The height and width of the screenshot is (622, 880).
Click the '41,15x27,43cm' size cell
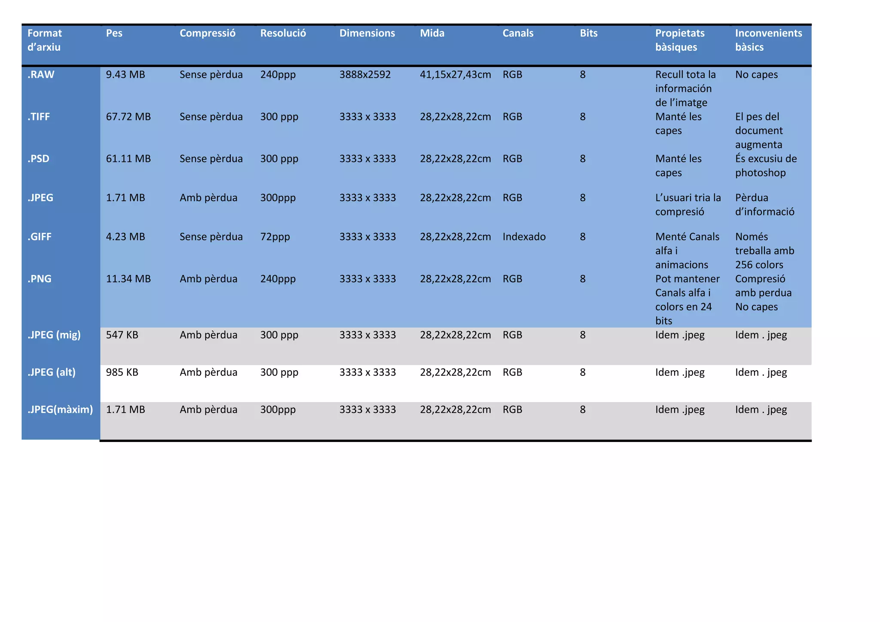click(455, 74)
